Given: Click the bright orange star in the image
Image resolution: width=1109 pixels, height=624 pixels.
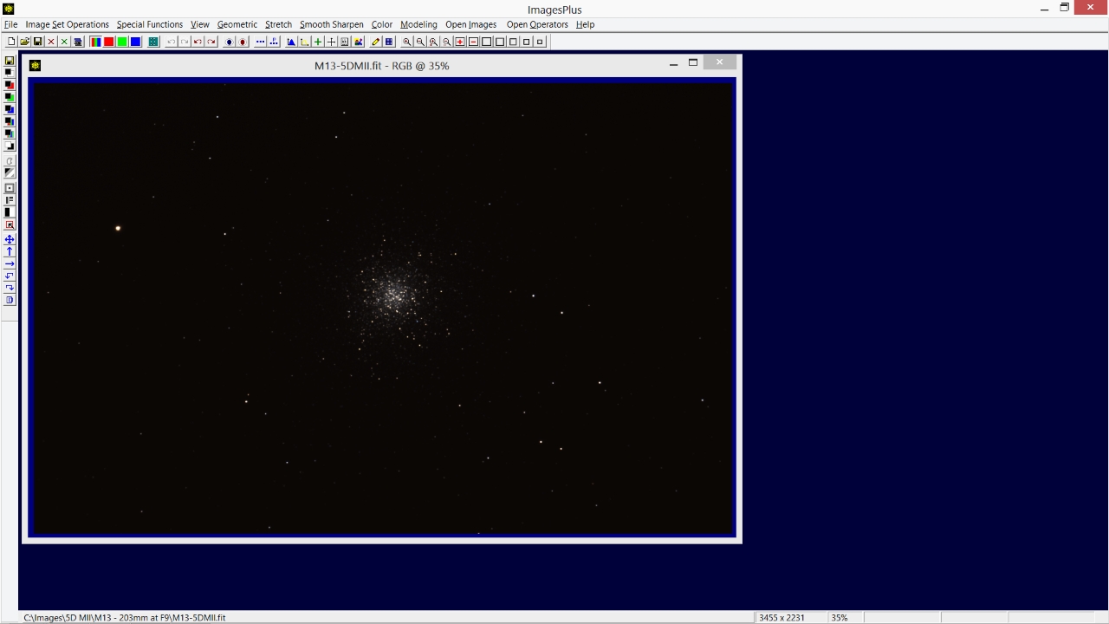Looking at the screenshot, I should pos(118,228).
